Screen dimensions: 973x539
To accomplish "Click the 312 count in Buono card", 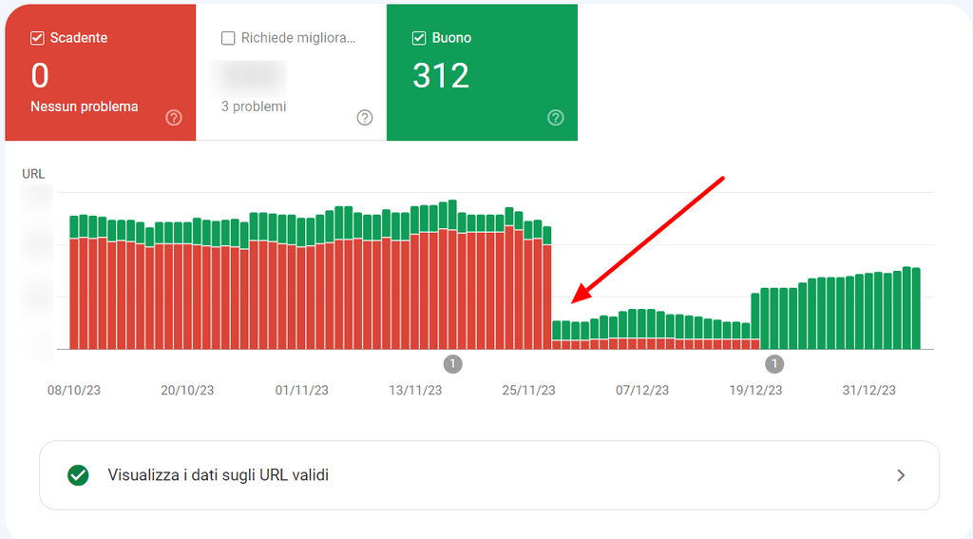I will [441, 76].
